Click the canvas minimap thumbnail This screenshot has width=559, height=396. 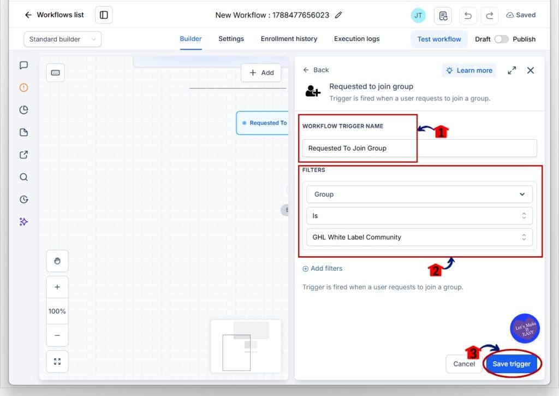click(246, 346)
